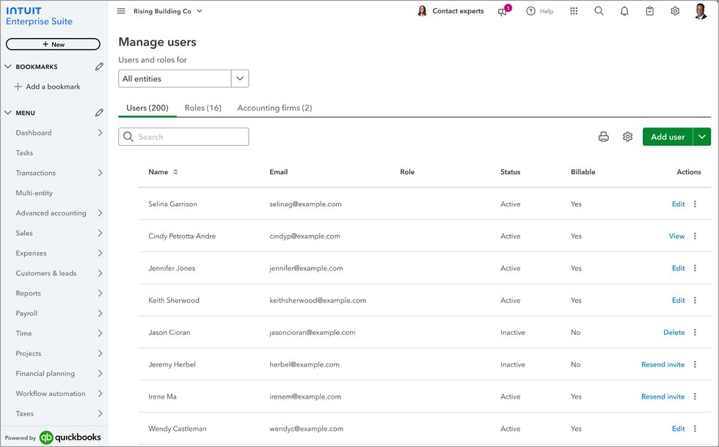This screenshot has height=447, width=719.
Task: Open the All entities dropdown
Action: [x=183, y=79]
